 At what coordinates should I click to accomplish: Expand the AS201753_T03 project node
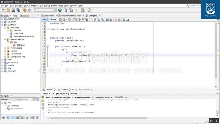(2, 19)
